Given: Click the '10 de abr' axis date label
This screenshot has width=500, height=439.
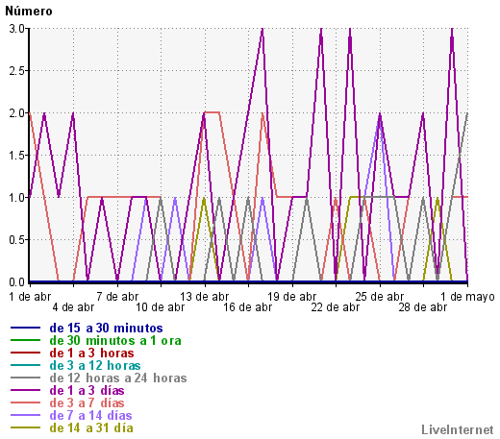Looking at the screenshot, I should [x=161, y=307].
